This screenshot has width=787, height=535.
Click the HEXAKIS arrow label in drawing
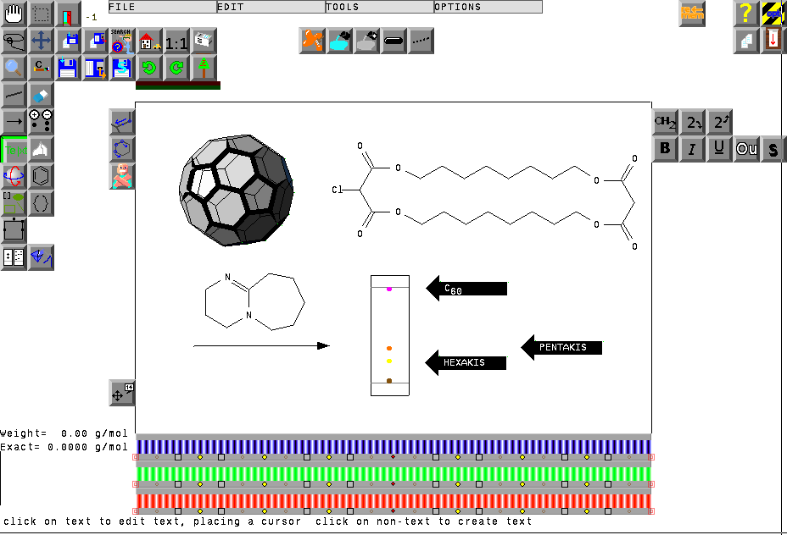(x=466, y=362)
